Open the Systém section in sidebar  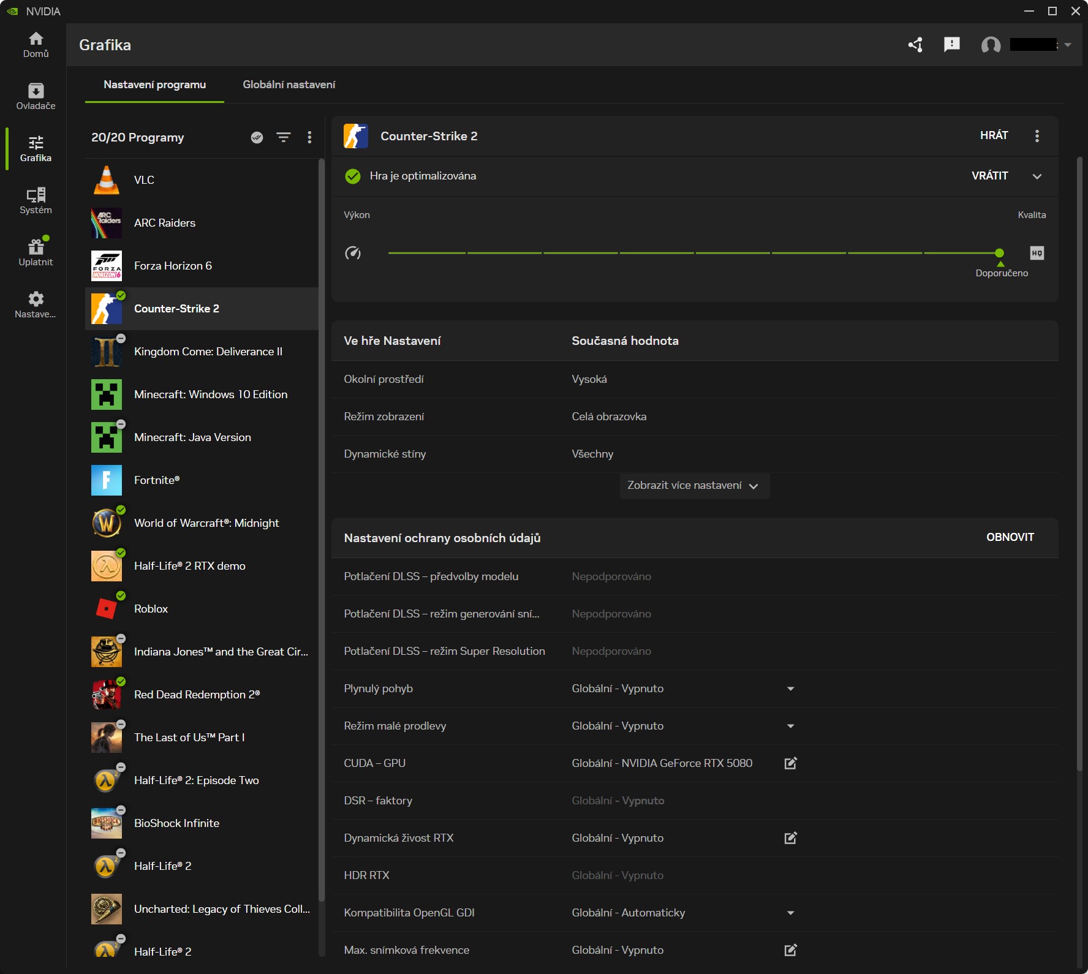[36, 201]
